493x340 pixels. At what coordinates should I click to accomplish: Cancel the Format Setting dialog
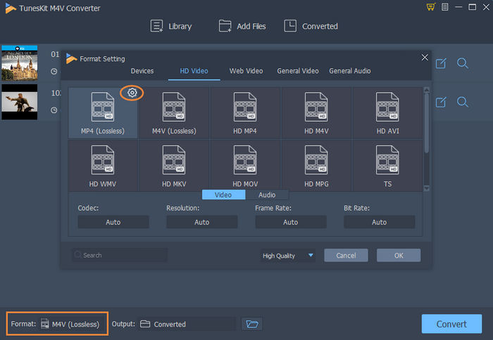pyautogui.click(x=346, y=255)
